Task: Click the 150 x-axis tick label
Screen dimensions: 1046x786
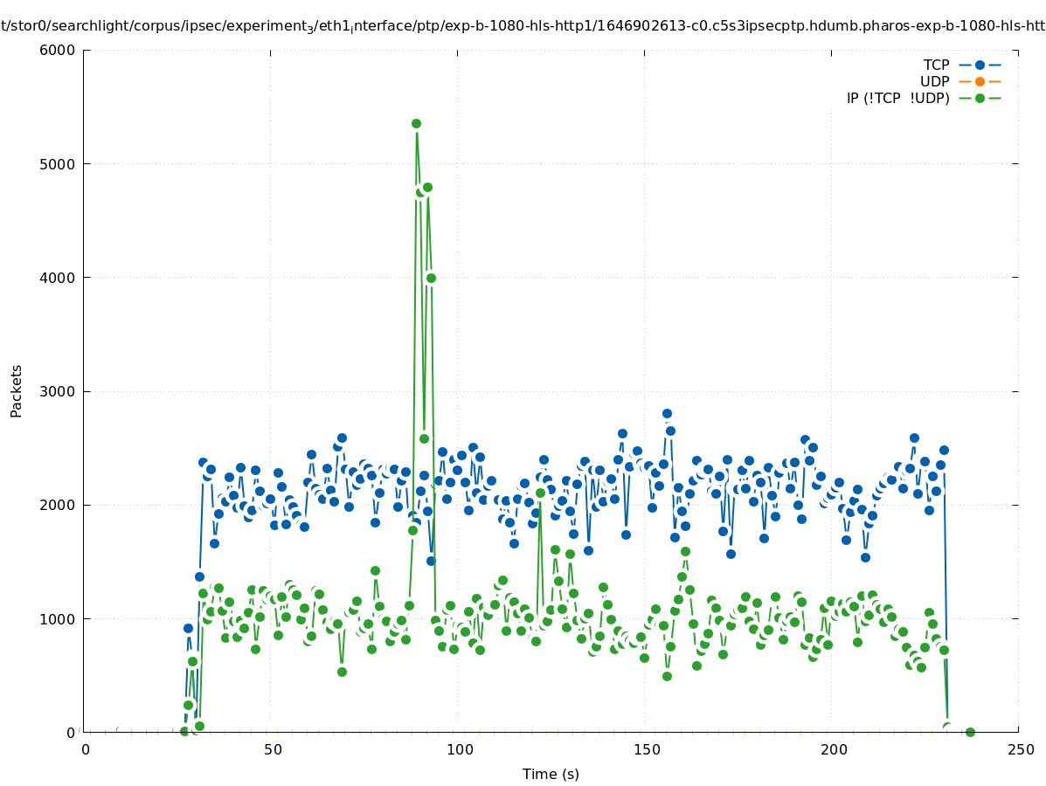Action: [x=645, y=749]
